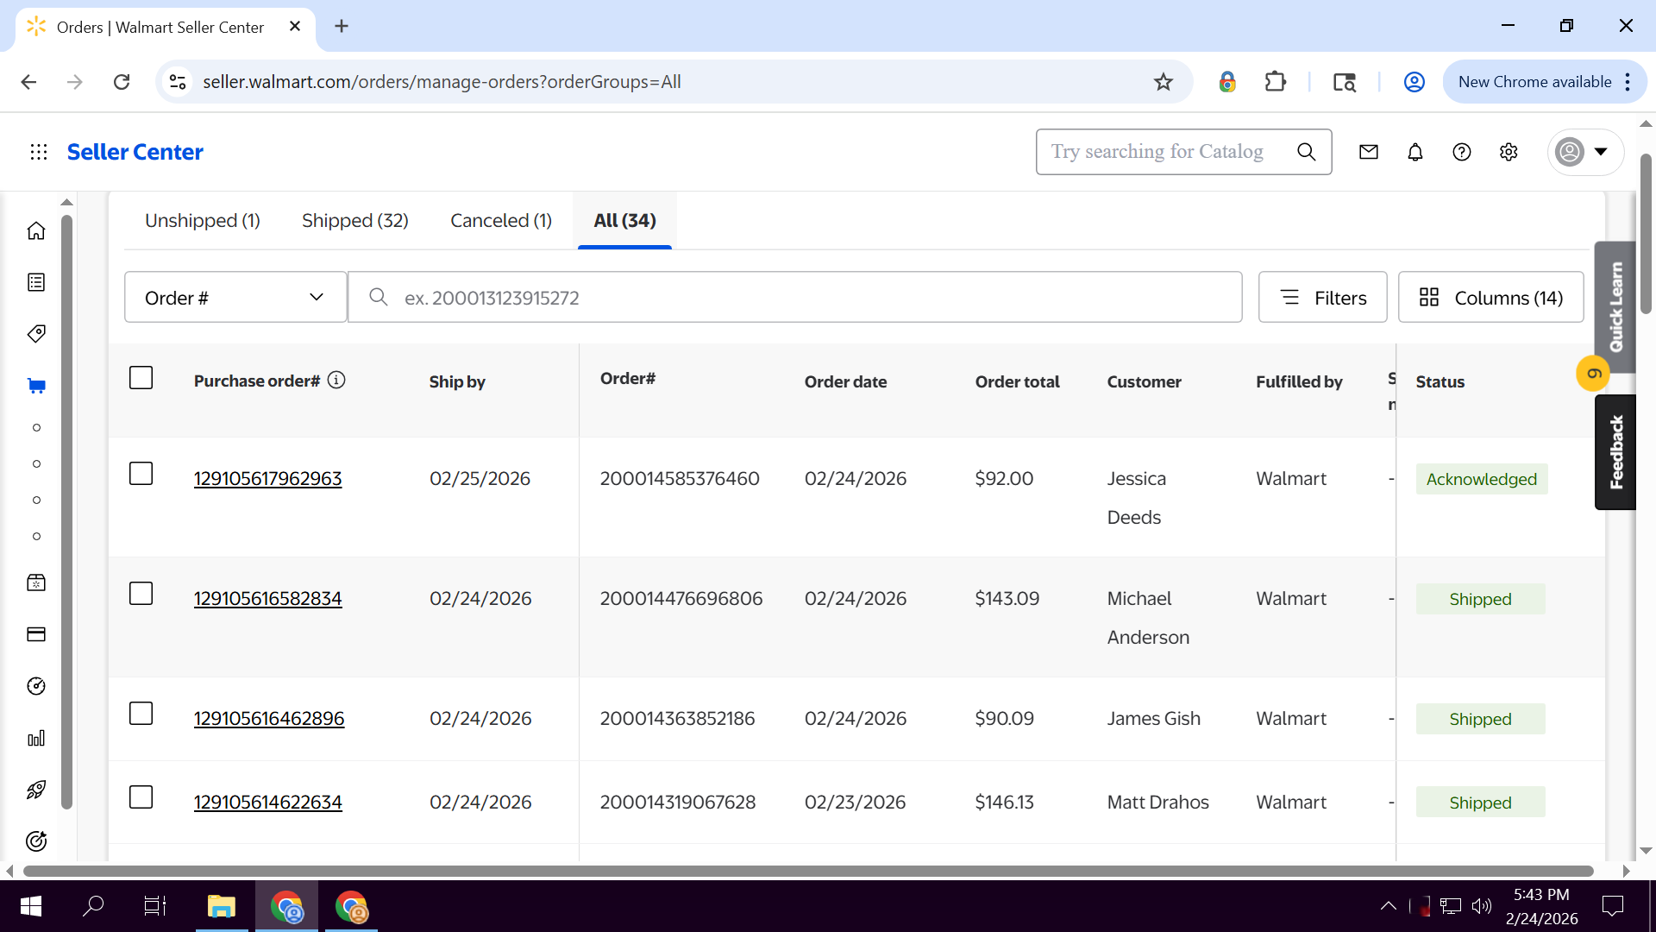This screenshot has height=932, width=1656.
Task: Open the Columns (14) selector
Action: (x=1490, y=298)
